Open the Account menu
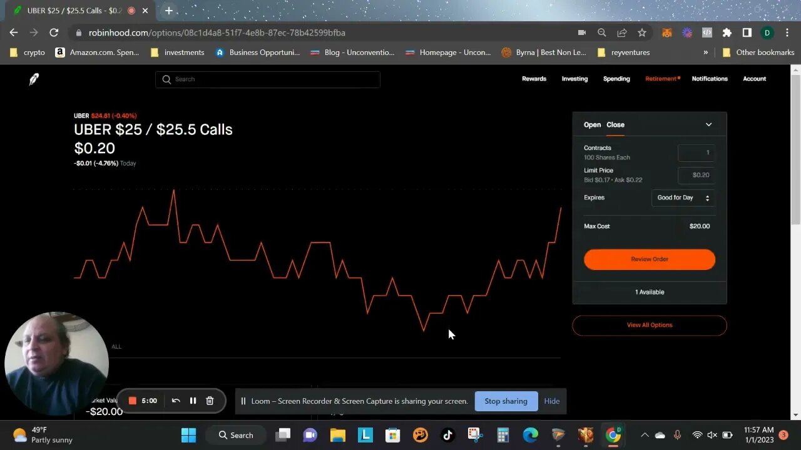 click(x=754, y=79)
